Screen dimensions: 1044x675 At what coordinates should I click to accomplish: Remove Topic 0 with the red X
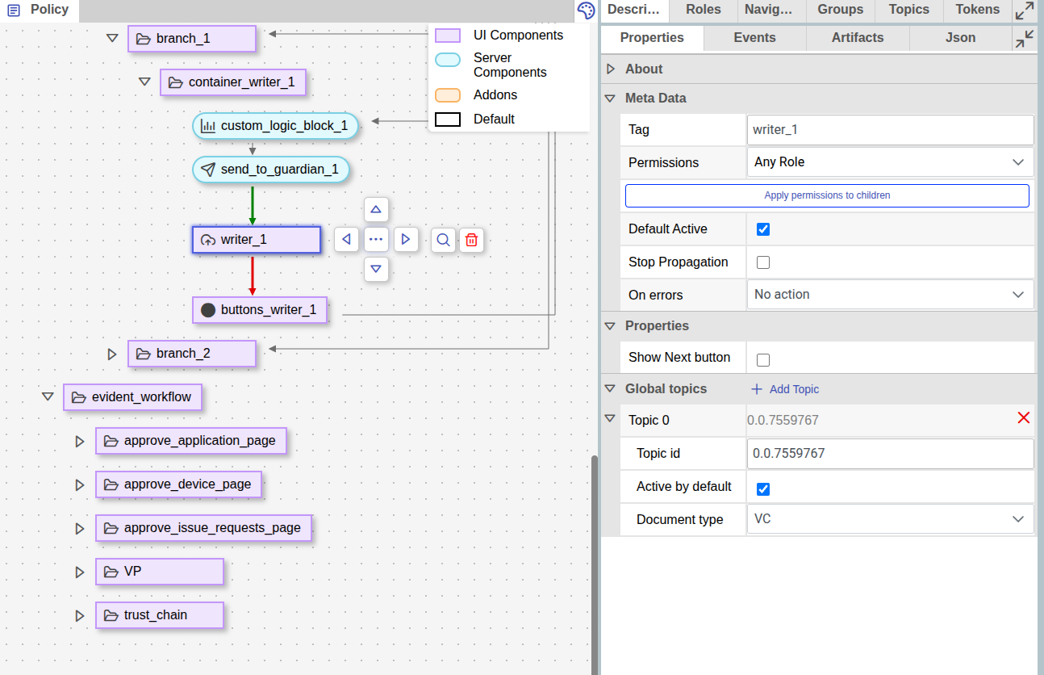click(1024, 417)
